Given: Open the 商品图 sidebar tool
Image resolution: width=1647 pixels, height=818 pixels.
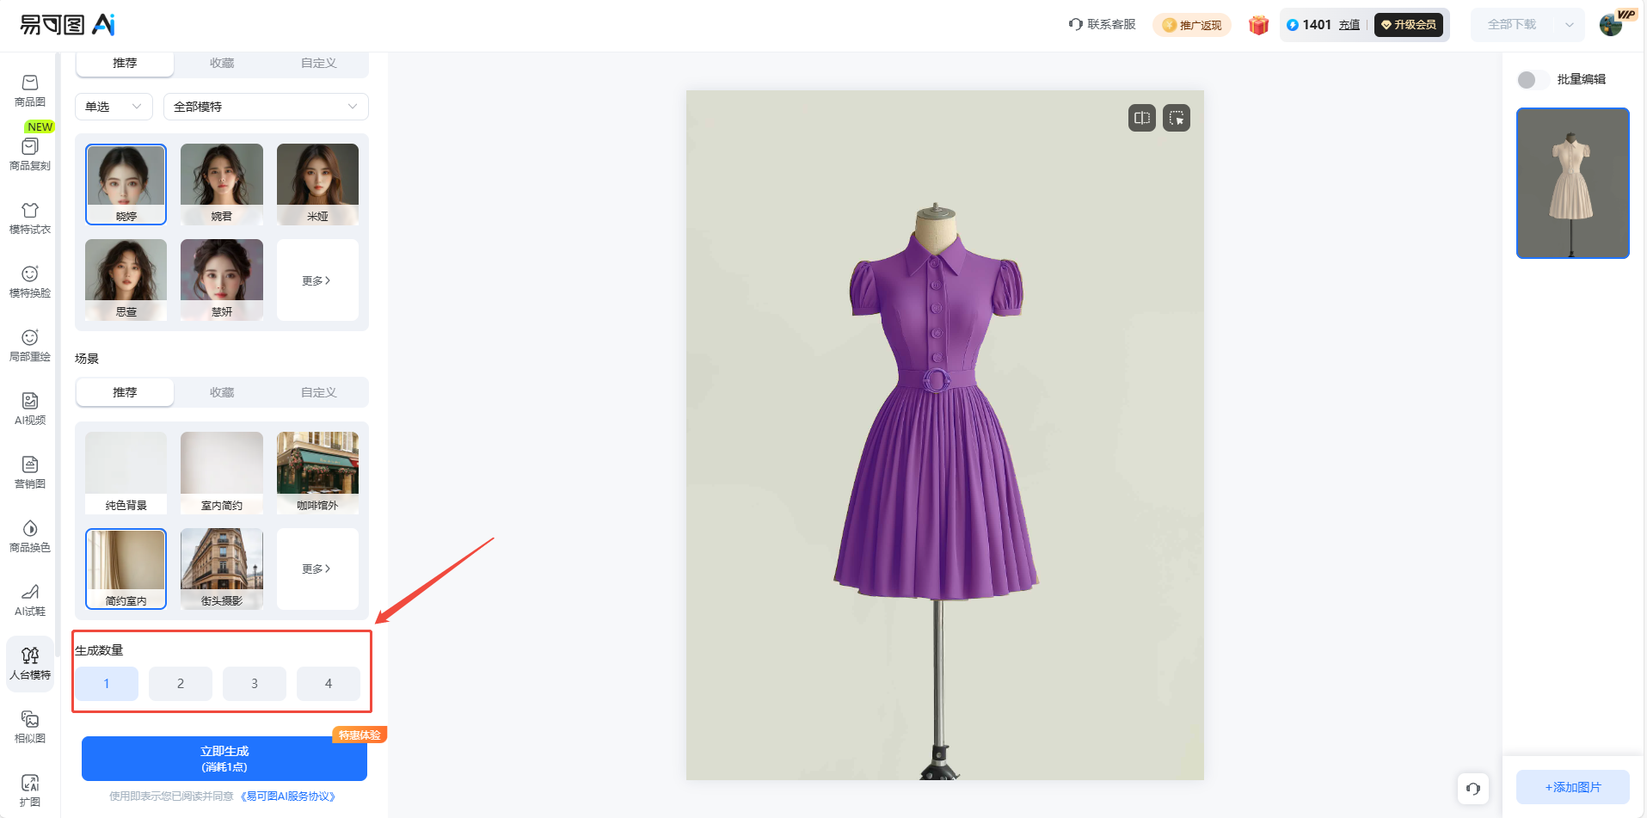Looking at the screenshot, I should [x=30, y=90].
